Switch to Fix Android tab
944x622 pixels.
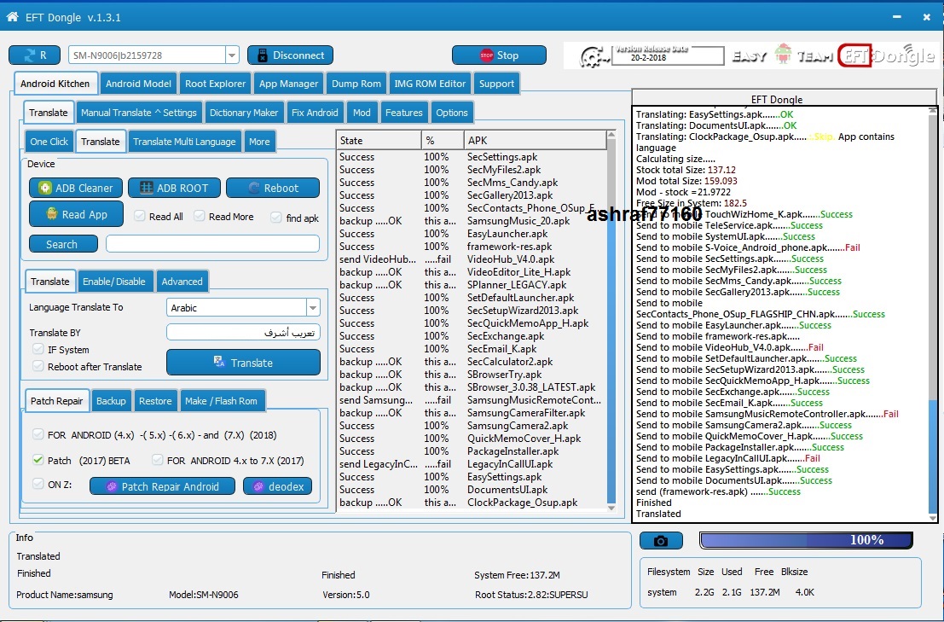point(315,113)
